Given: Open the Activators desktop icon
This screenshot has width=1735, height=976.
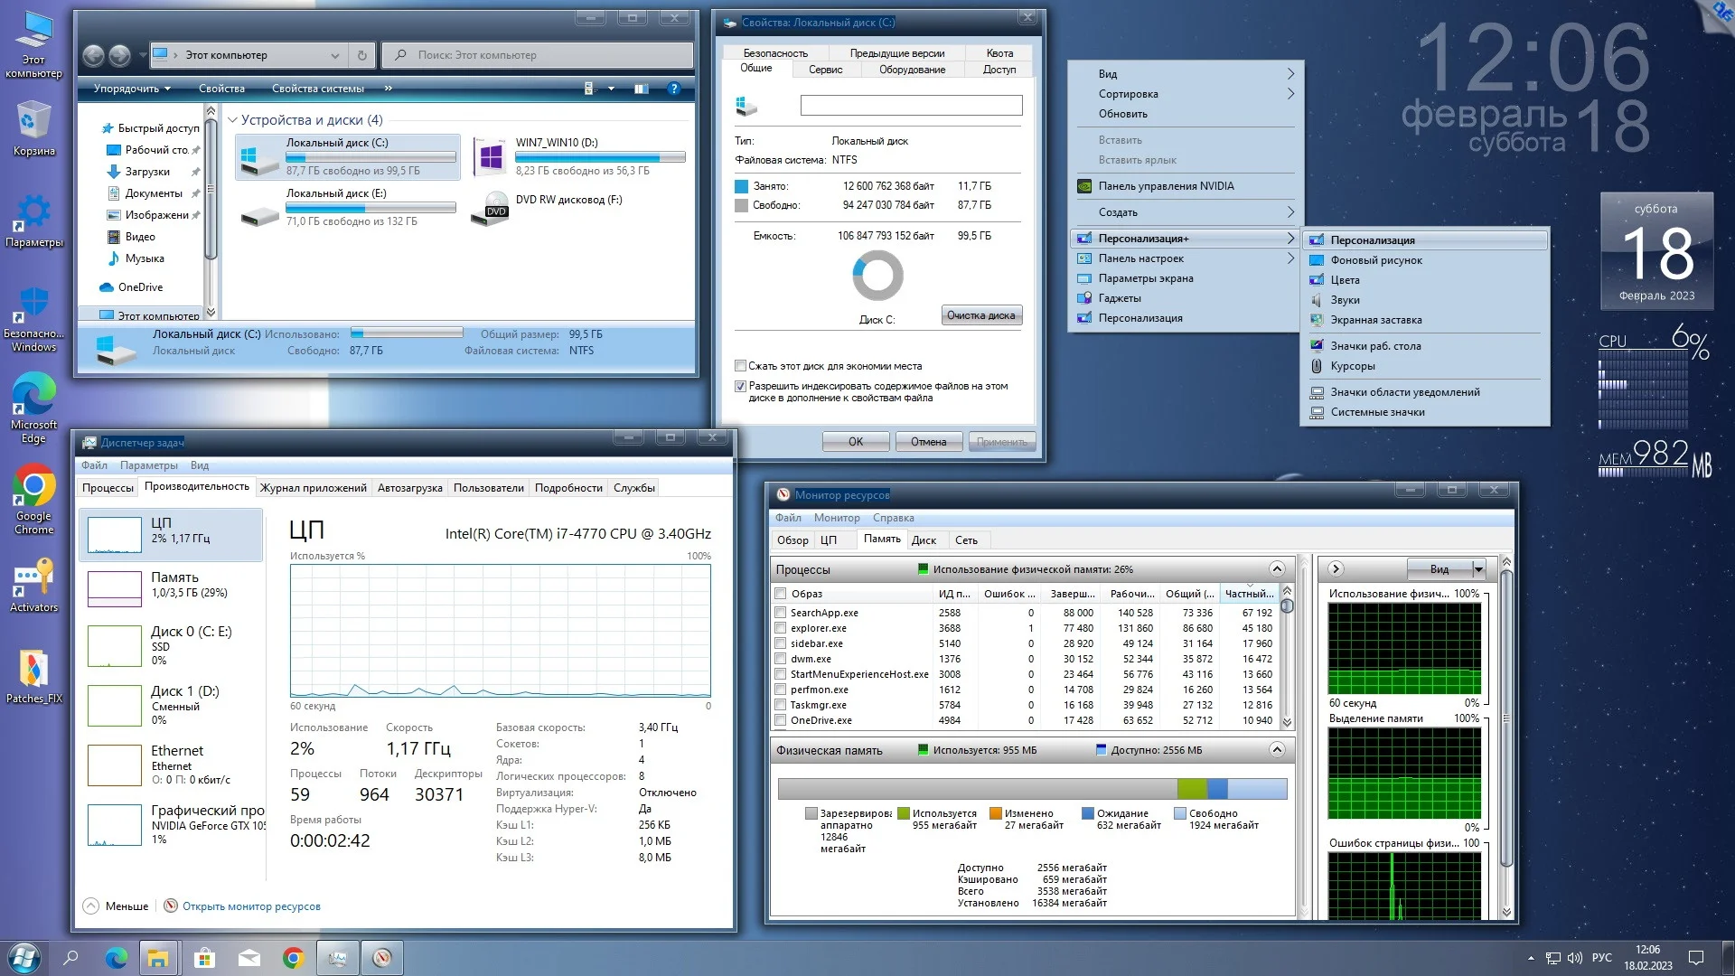Looking at the screenshot, I should (x=33, y=578).
